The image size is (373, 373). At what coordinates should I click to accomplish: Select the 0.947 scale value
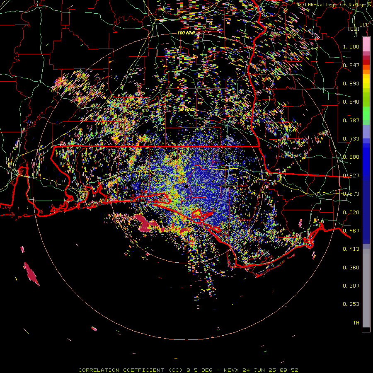[351, 65]
